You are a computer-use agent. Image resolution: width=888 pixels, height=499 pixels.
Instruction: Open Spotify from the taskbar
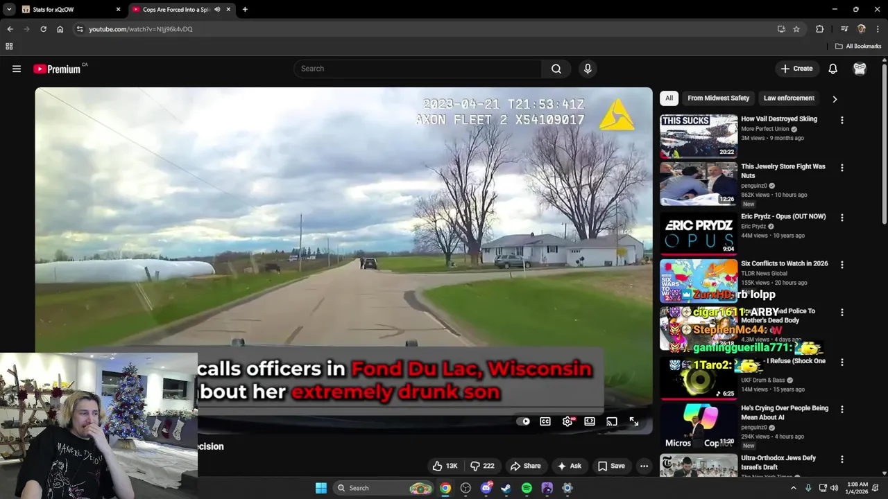pyautogui.click(x=527, y=488)
